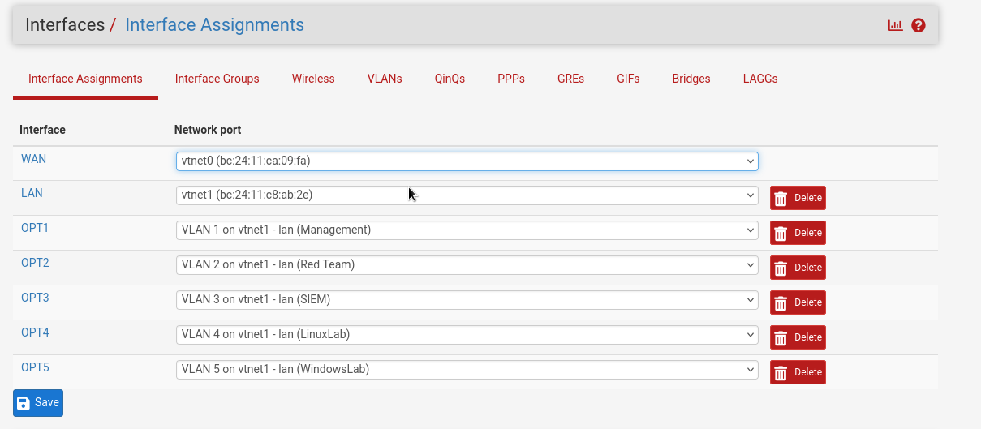
Task: Delete the OPT1 interface assignment
Action: 798,233
